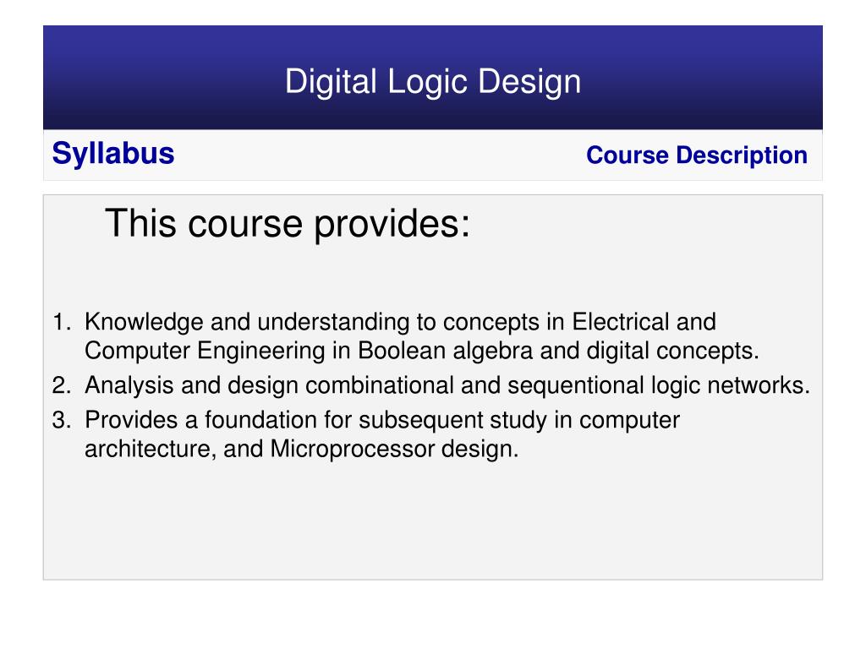The height and width of the screenshot is (649, 866).
Task: Click the Digital Logic Design title
Action: (x=432, y=82)
